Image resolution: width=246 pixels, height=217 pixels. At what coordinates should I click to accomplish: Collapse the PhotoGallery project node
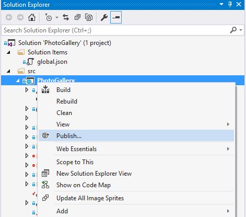pos(18,81)
